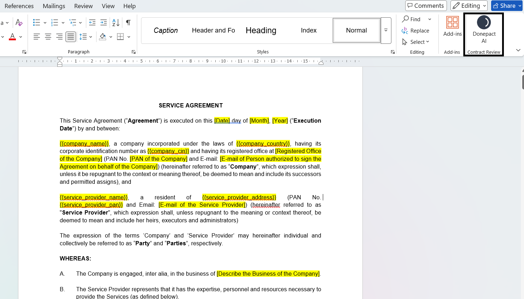Apply multilevel list formatting
524x299 pixels.
pos(73,23)
